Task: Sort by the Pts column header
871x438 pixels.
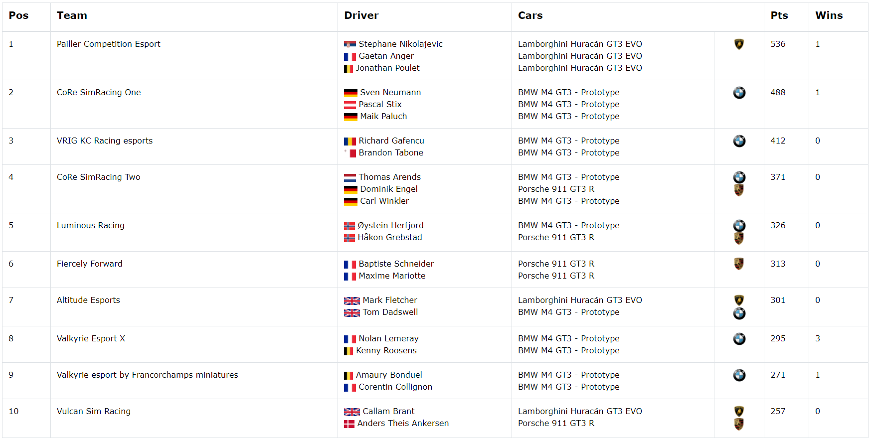Action: (779, 15)
